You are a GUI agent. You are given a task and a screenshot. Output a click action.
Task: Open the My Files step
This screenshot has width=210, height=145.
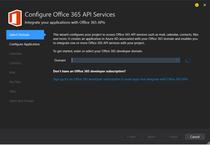coord(15,82)
